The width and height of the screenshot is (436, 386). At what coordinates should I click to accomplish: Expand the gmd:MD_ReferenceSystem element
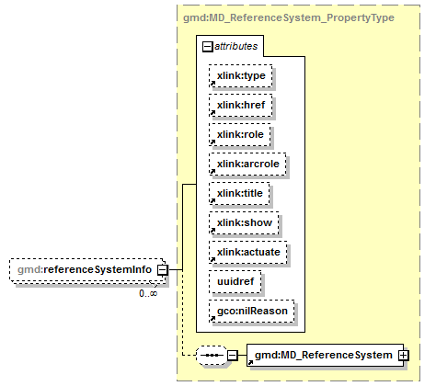[x=404, y=356]
